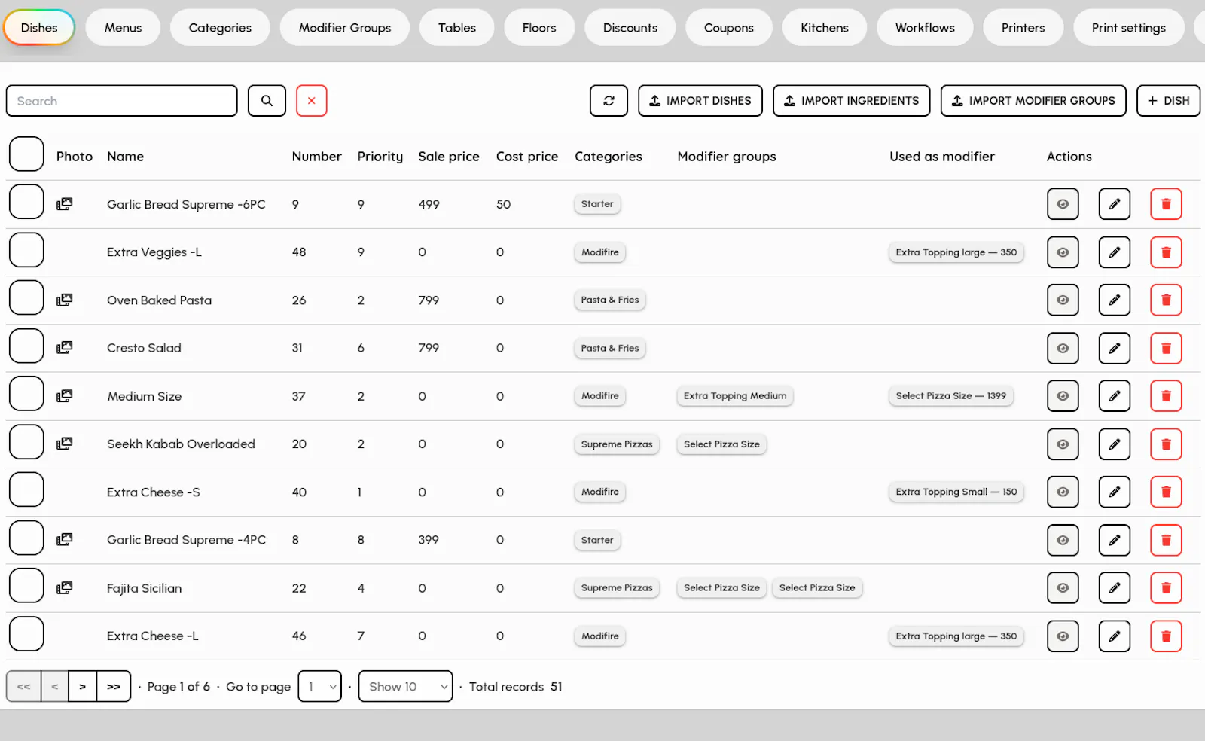Delete Extra Cheese -S dish
The image size is (1205, 741).
pyautogui.click(x=1166, y=492)
